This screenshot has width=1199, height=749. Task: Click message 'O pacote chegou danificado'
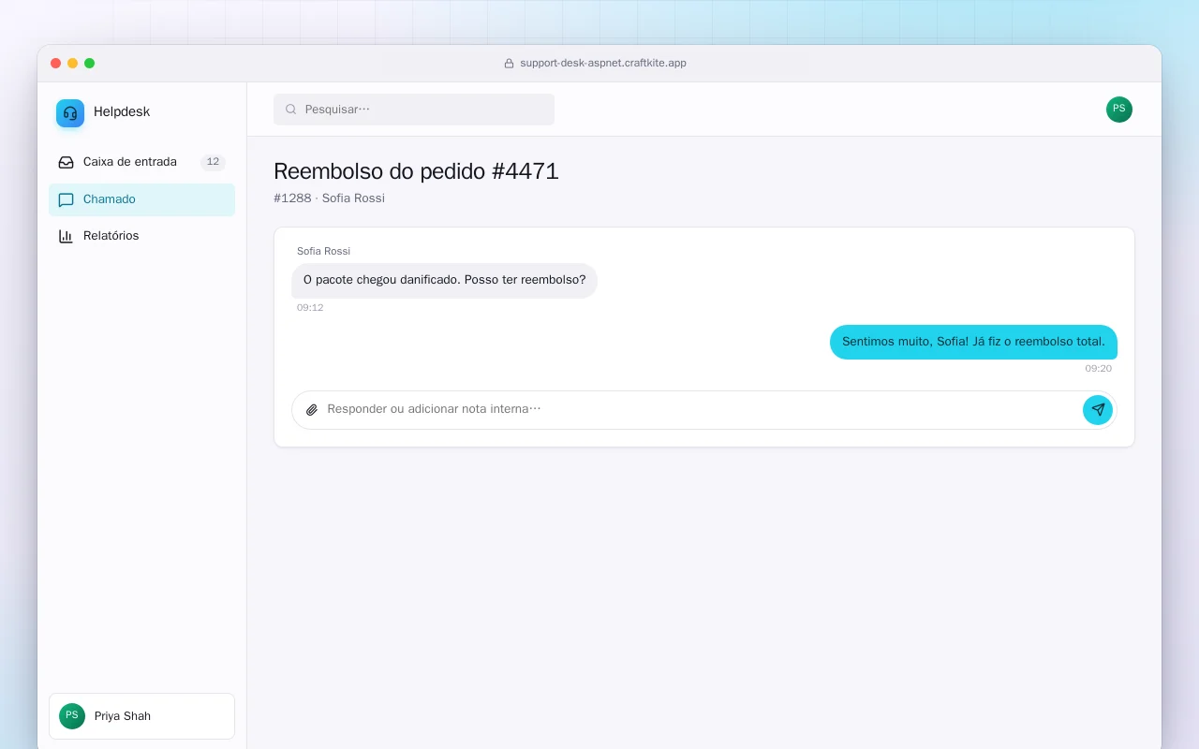444,281
